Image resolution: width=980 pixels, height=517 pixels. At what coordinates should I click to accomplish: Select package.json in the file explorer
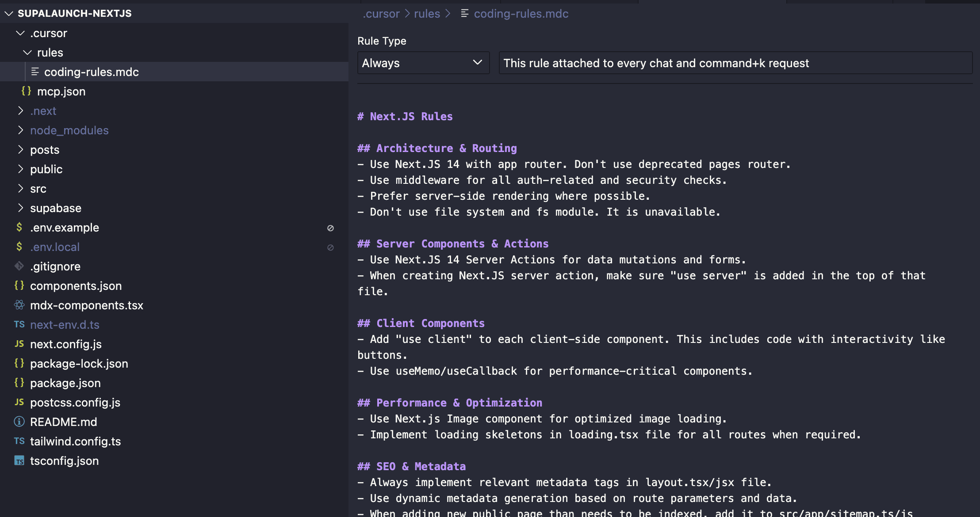(65, 383)
